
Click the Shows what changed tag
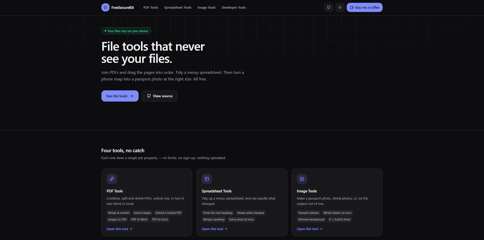click(x=250, y=213)
